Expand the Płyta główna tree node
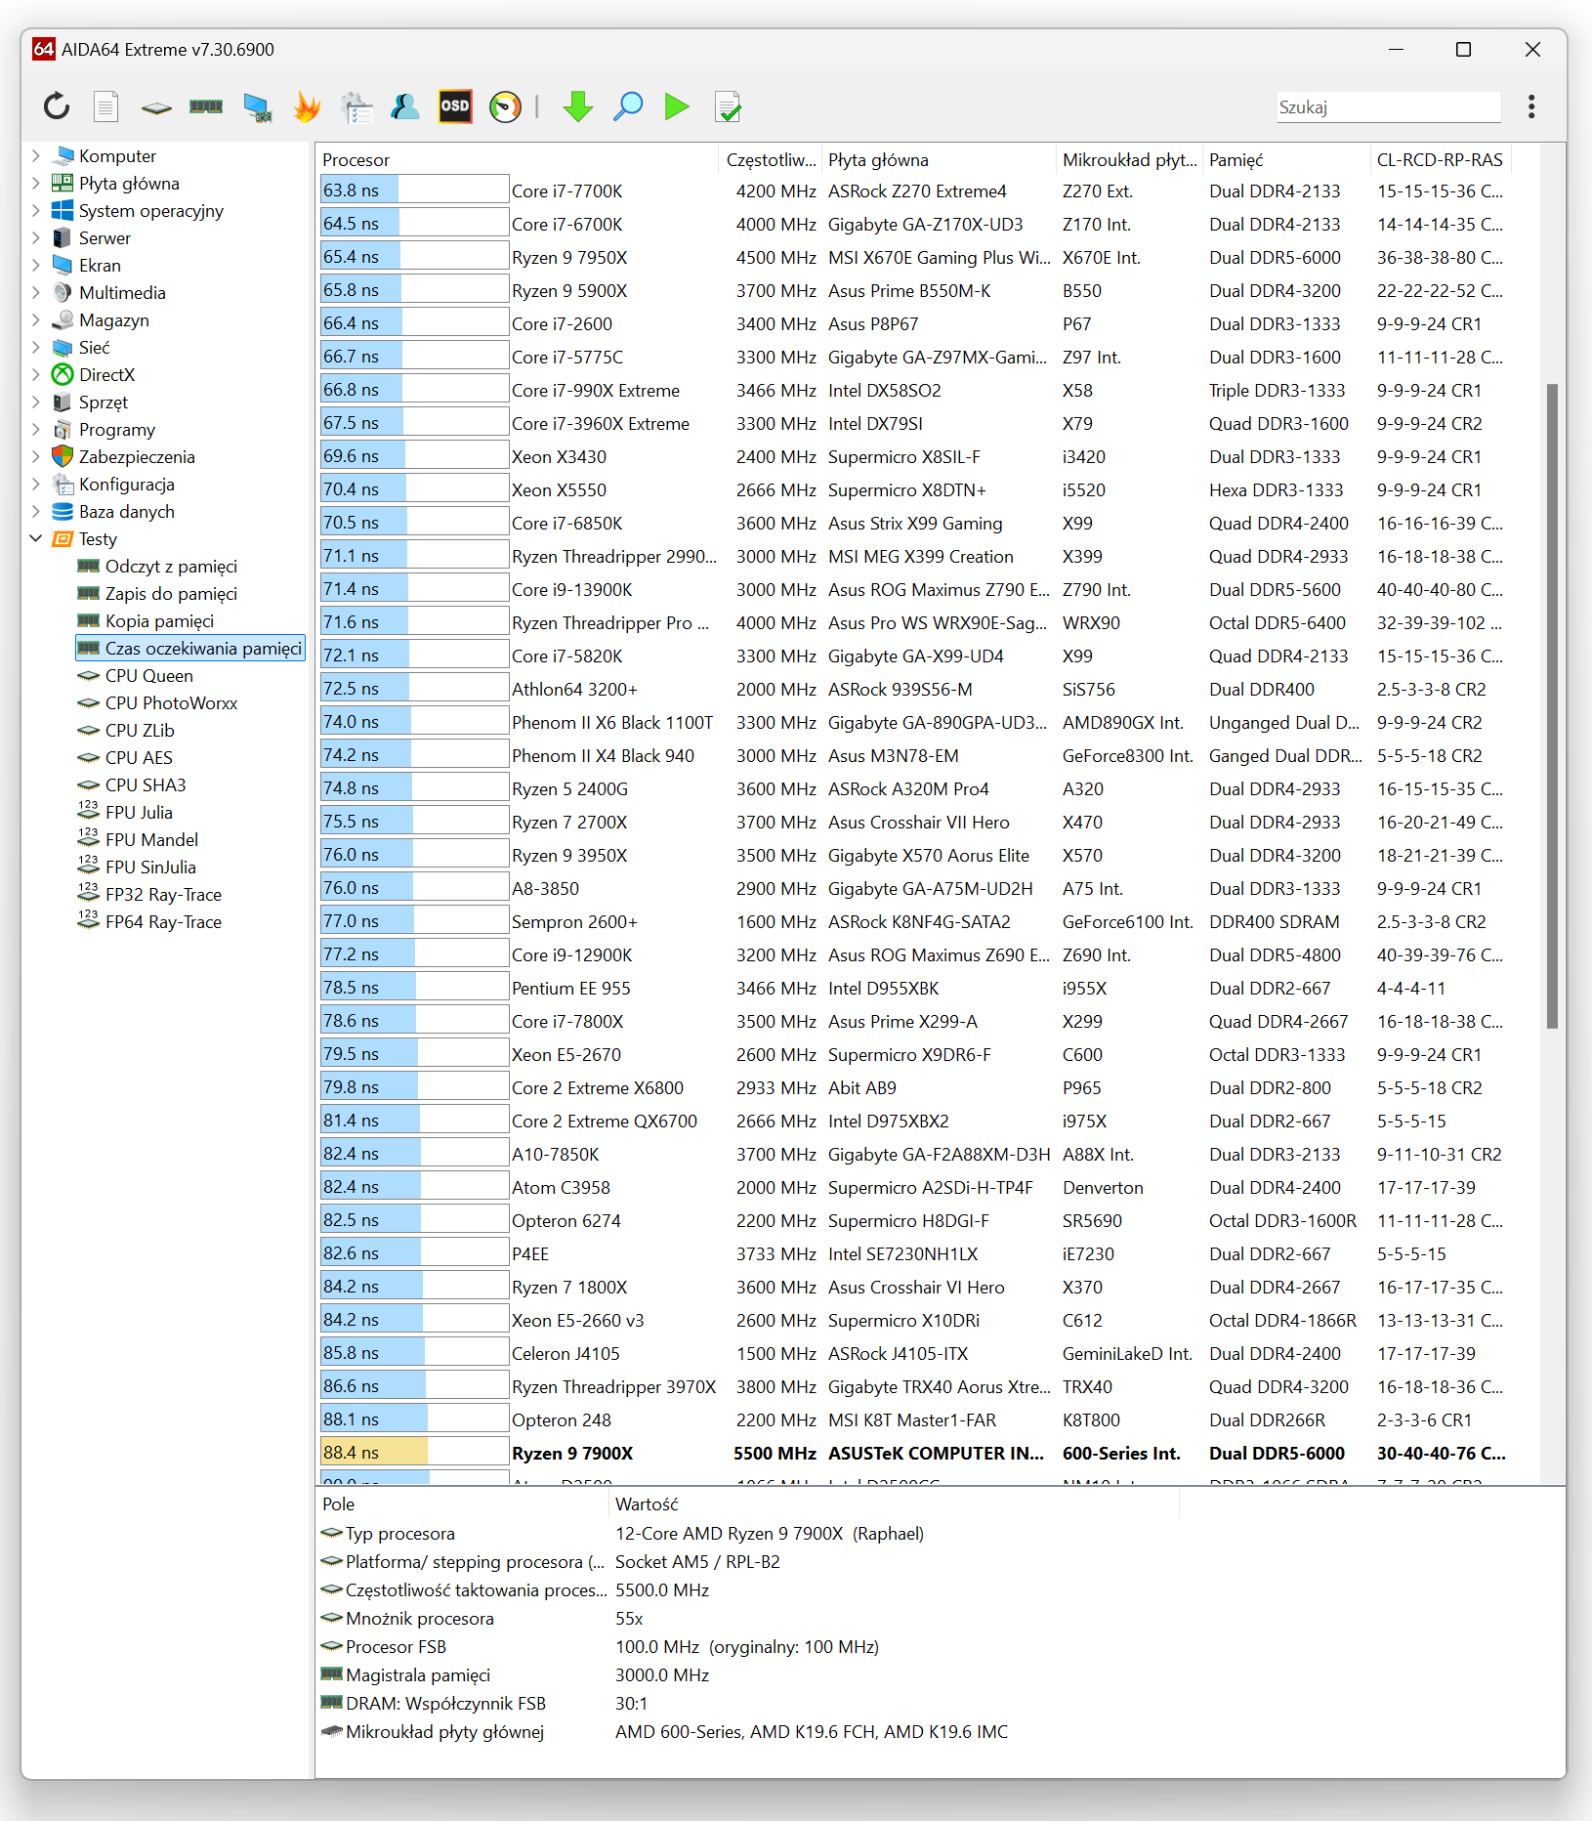 (x=36, y=184)
